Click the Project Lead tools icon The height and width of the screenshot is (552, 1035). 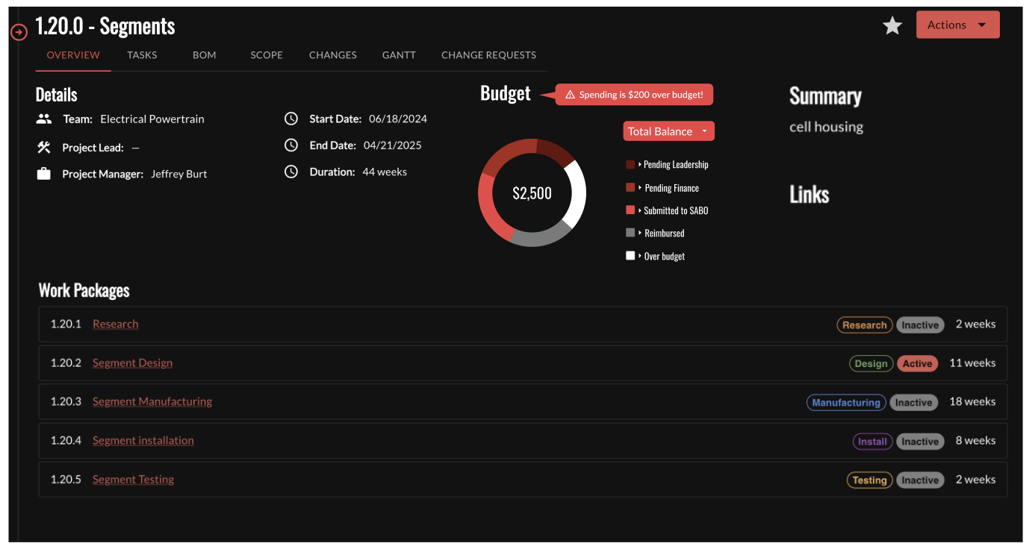[44, 147]
